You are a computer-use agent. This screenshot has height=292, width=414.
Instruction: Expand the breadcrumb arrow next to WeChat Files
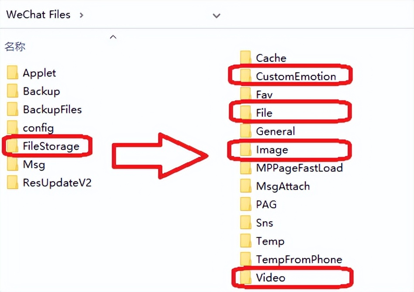coord(81,15)
